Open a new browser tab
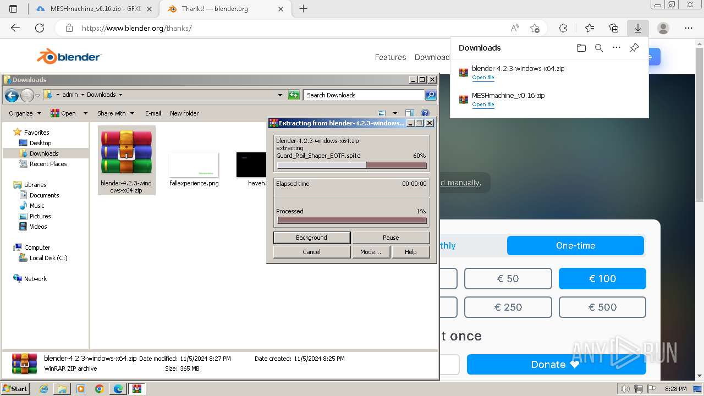Screen dimensions: 704x396 pos(303,9)
